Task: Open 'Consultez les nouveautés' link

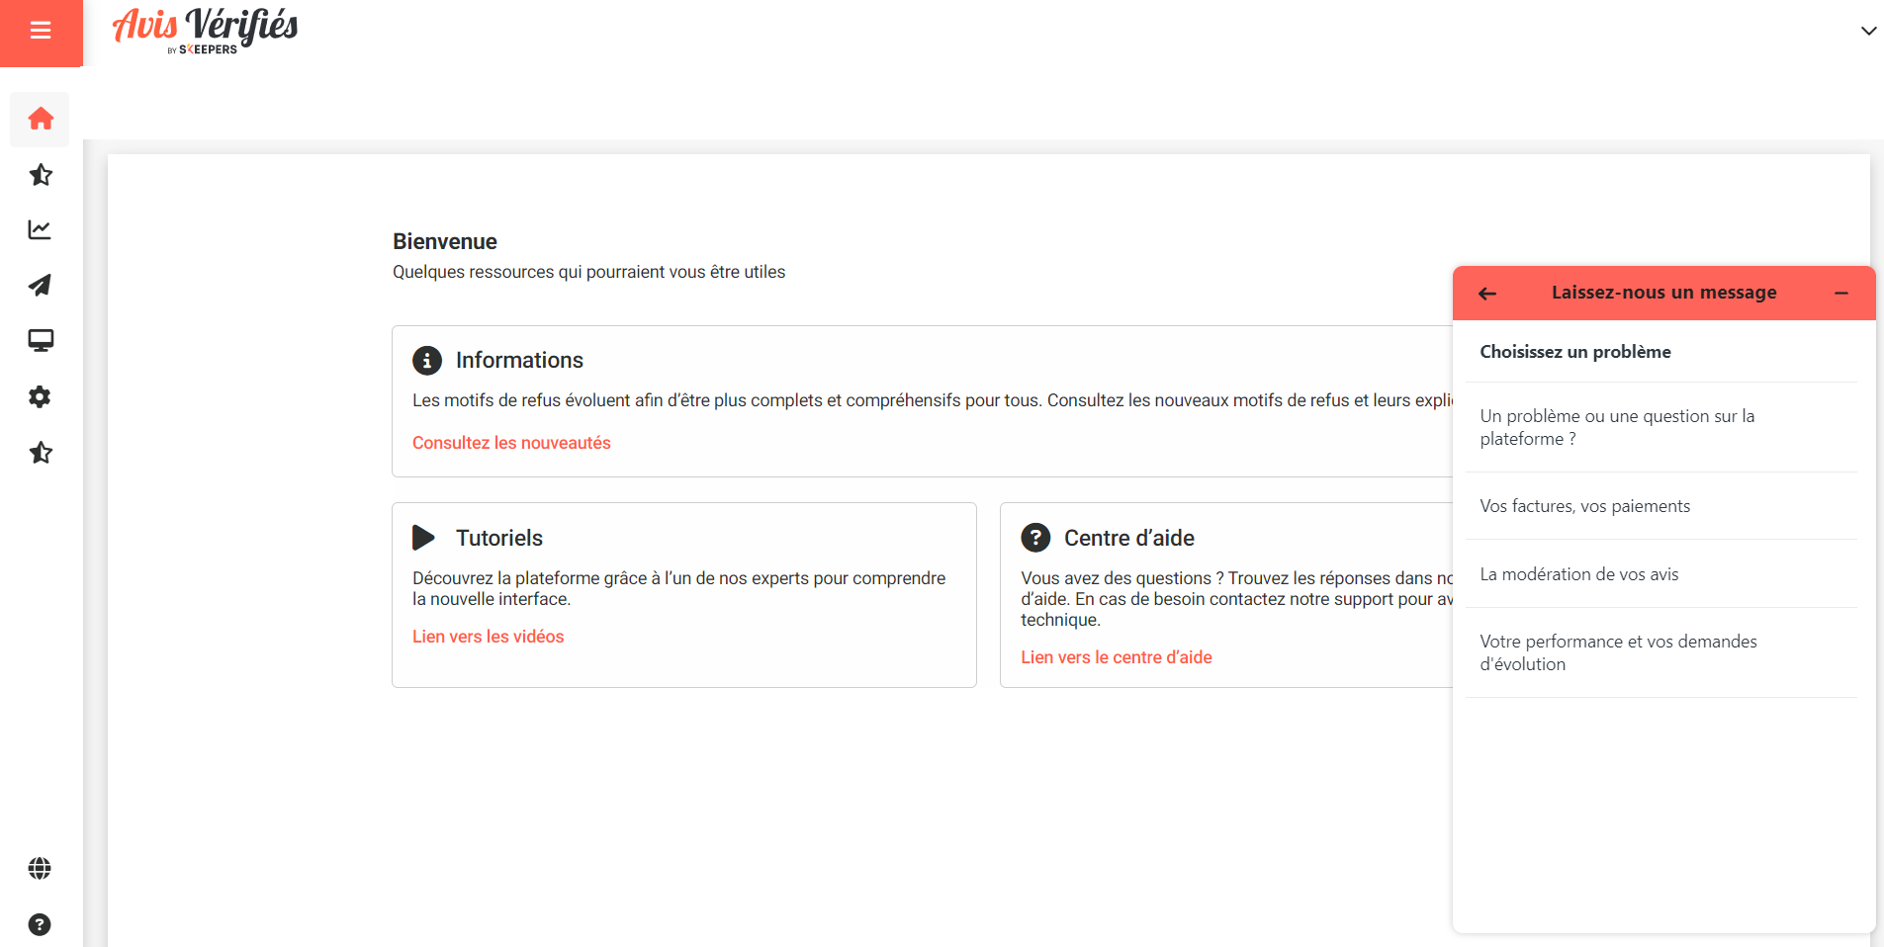Action: 511,443
